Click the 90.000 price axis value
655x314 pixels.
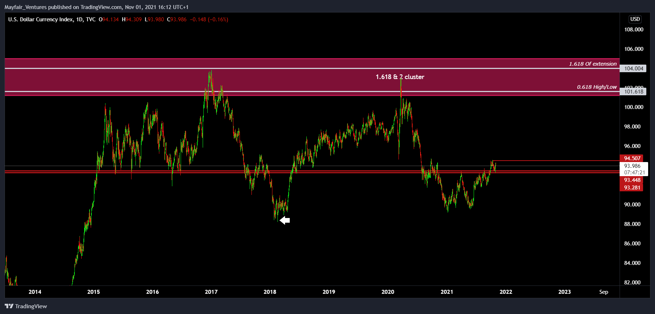[x=632, y=205]
